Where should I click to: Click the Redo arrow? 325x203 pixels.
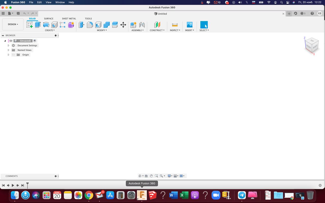pyautogui.click(x=32, y=13)
